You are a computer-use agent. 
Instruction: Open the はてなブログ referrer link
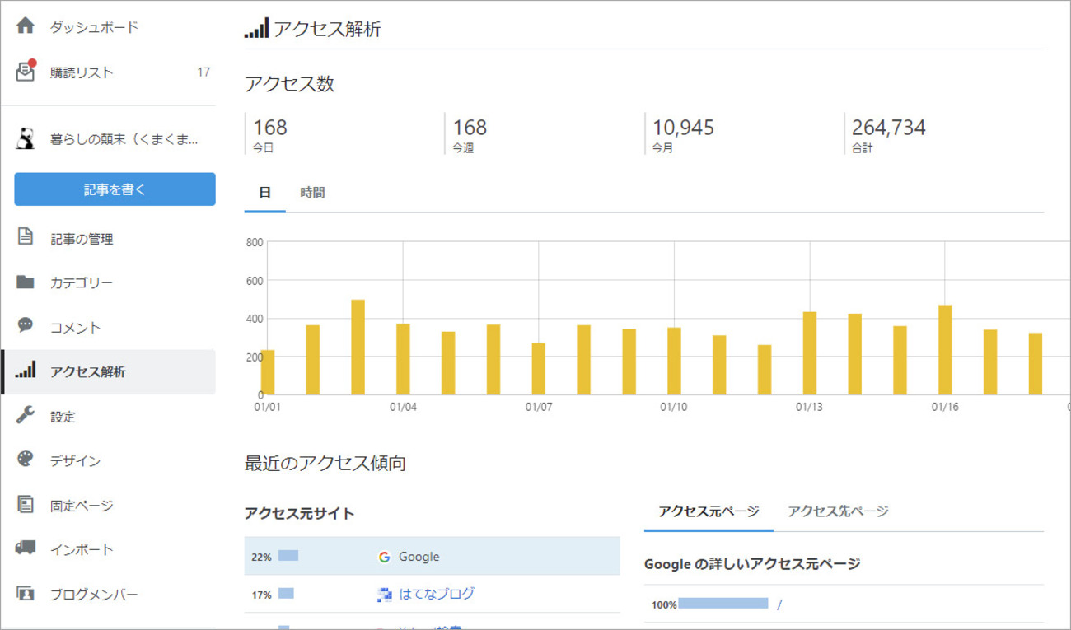(436, 594)
